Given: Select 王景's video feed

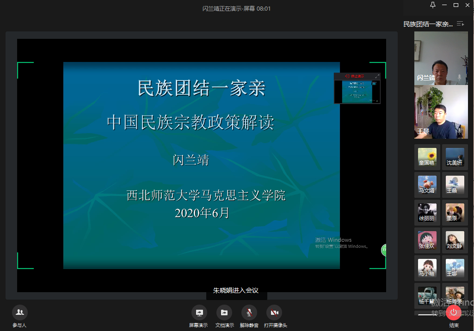Looking at the screenshot, I should (x=441, y=112).
